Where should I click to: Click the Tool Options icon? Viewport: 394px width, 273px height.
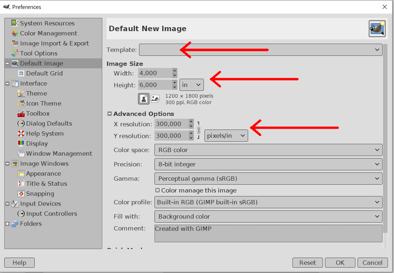15,53
